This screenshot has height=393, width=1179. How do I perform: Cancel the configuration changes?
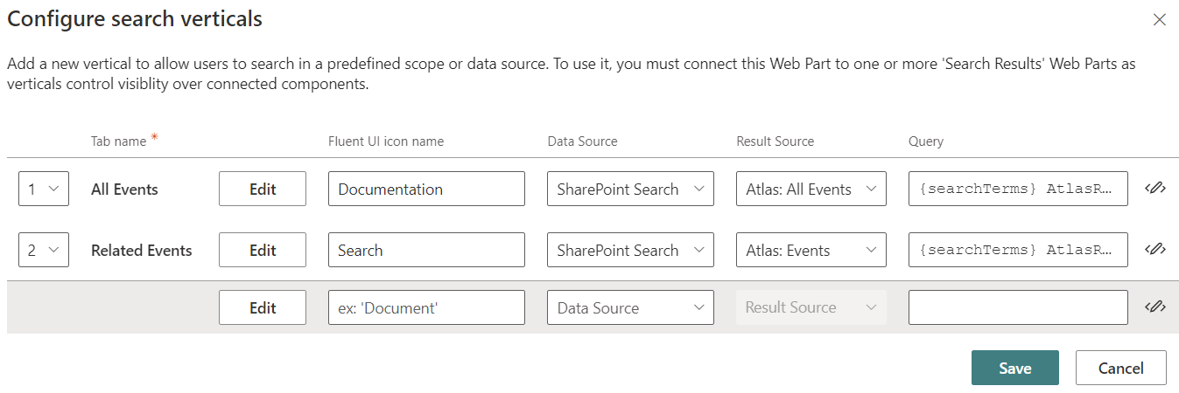1121,368
